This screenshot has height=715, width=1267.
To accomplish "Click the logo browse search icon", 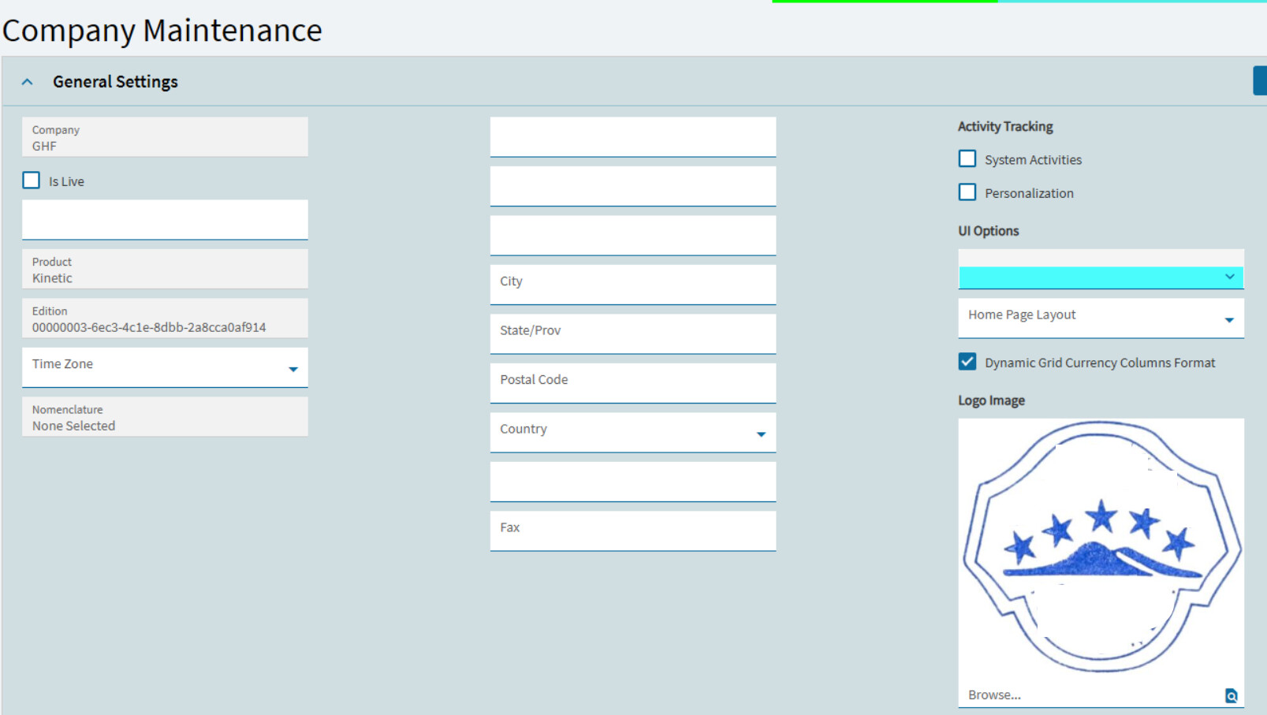I will click(x=1231, y=695).
